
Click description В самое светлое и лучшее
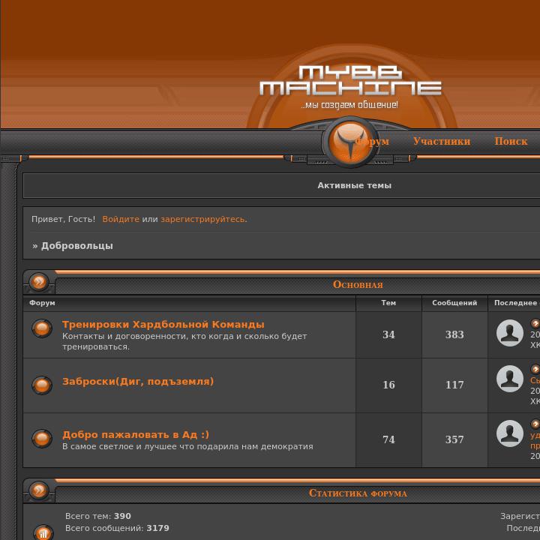tap(187, 446)
